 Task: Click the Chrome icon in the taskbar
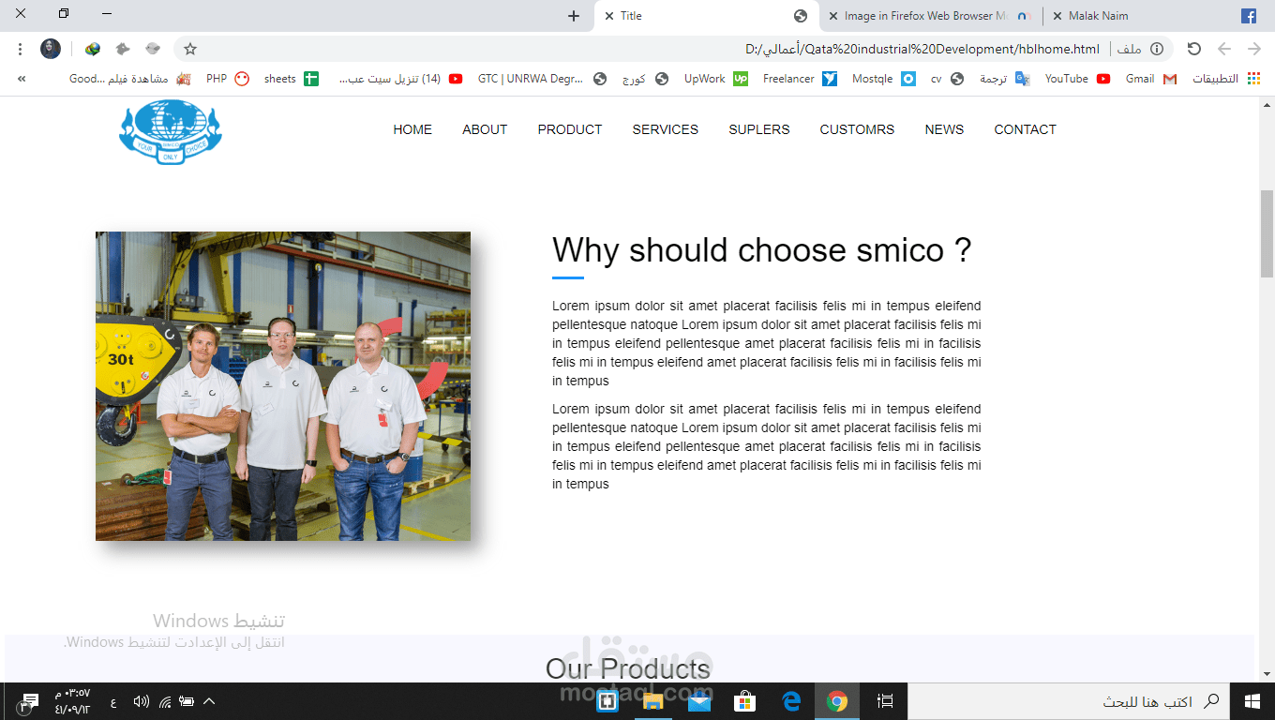(x=837, y=701)
